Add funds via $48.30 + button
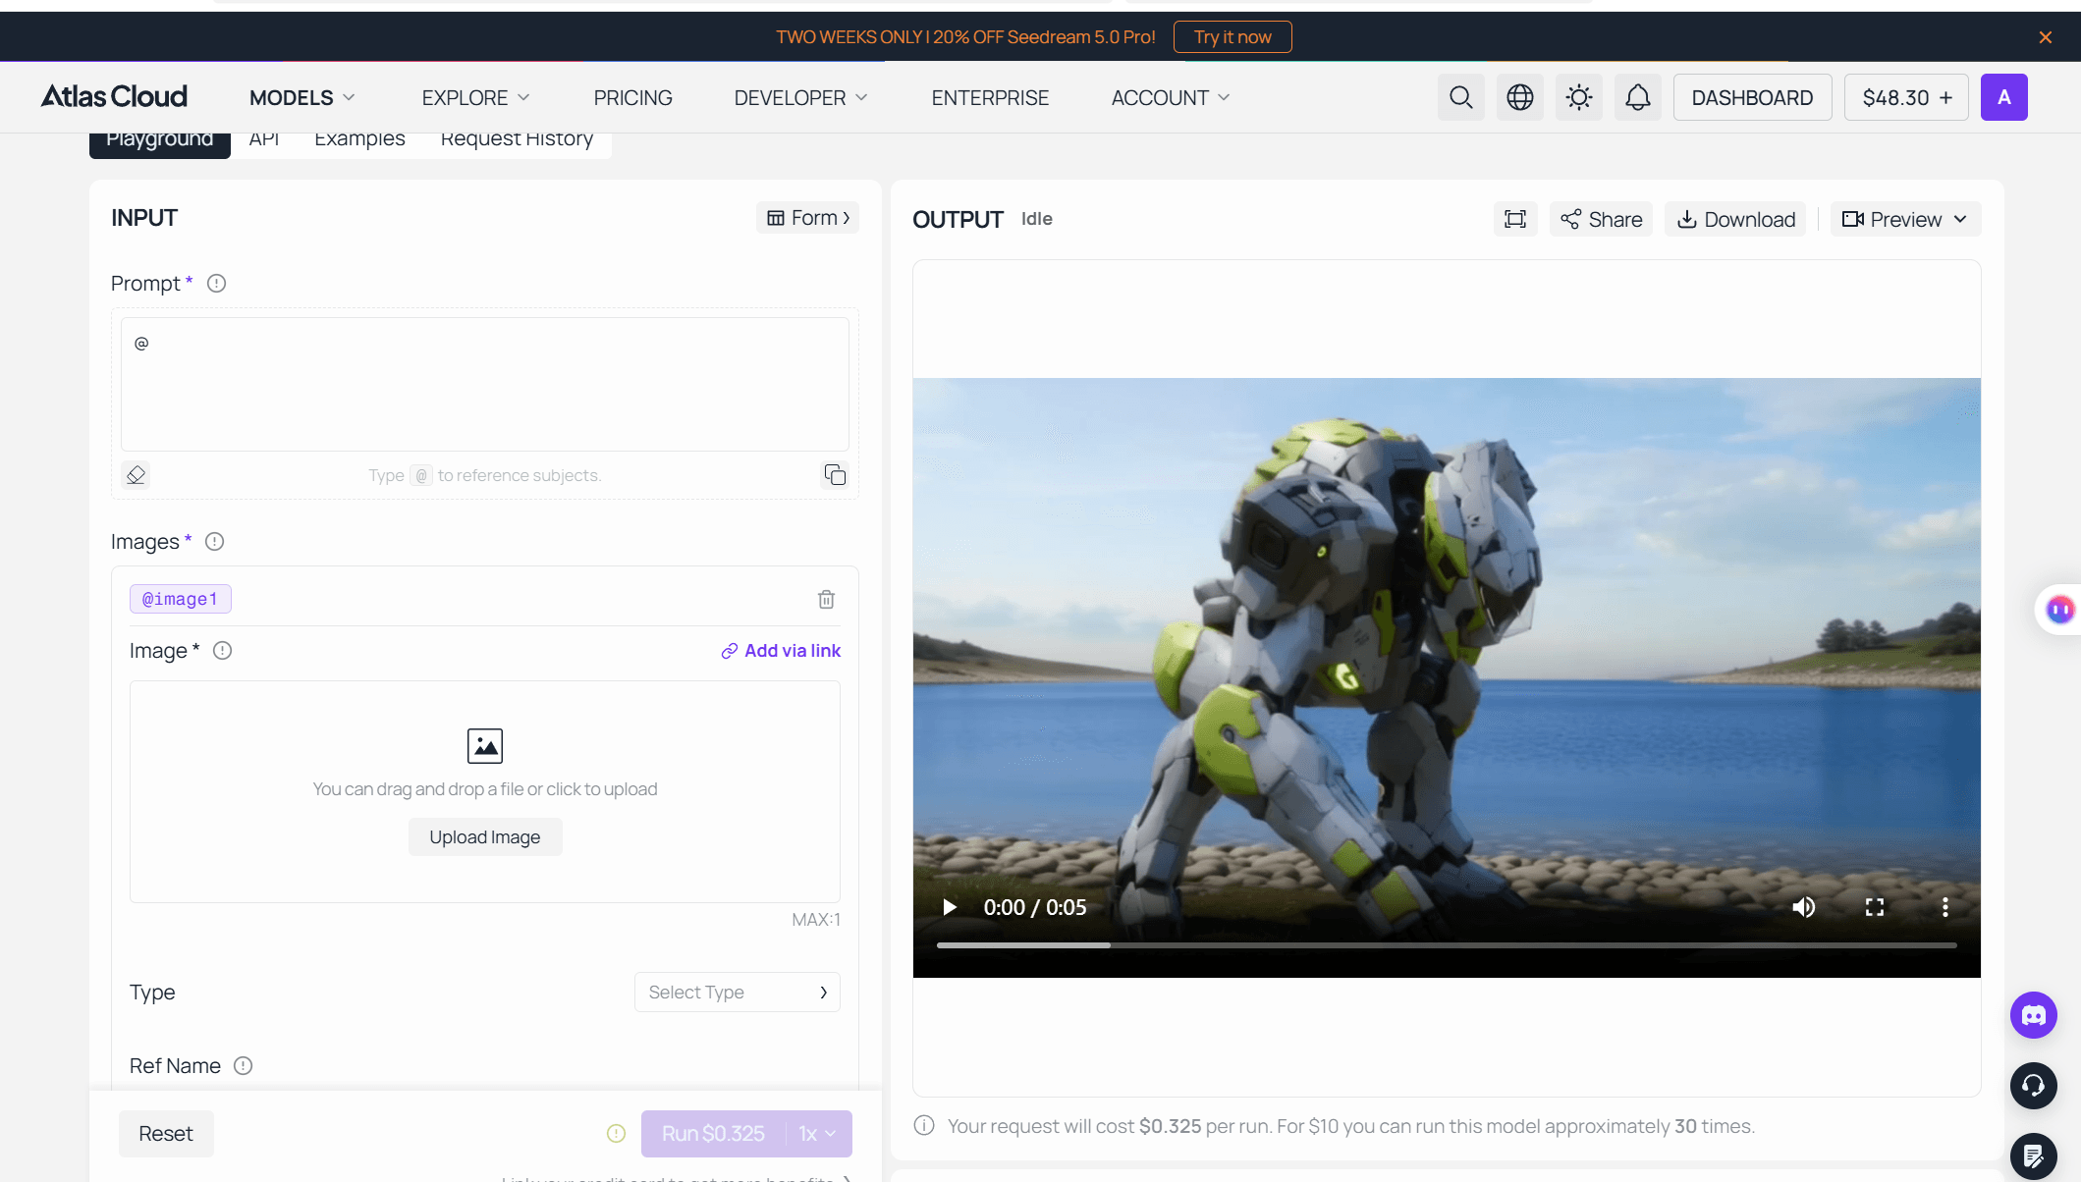Image resolution: width=2081 pixels, height=1182 pixels. [1905, 97]
